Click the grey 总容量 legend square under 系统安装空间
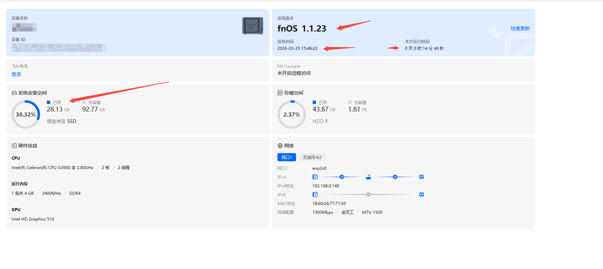603x269 pixels. point(84,102)
